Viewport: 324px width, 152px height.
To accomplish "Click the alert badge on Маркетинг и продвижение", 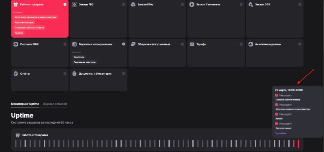I will point(124,44).
